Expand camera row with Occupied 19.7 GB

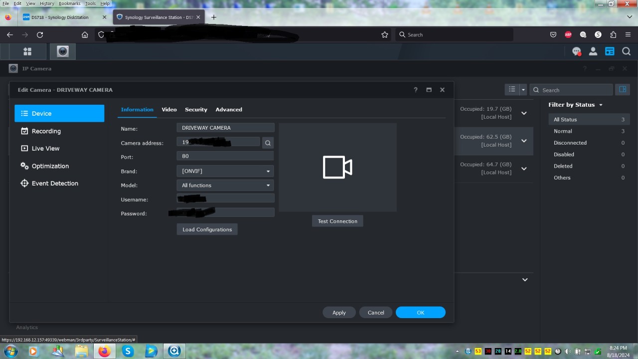(x=524, y=113)
